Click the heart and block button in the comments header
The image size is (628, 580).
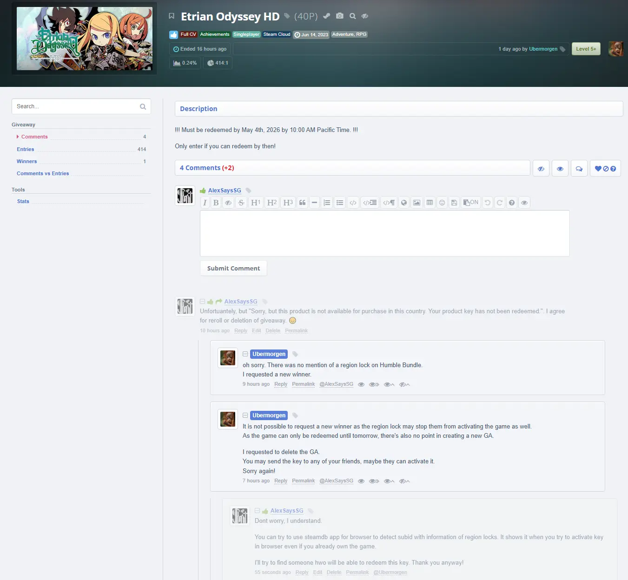[x=605, y=169]
